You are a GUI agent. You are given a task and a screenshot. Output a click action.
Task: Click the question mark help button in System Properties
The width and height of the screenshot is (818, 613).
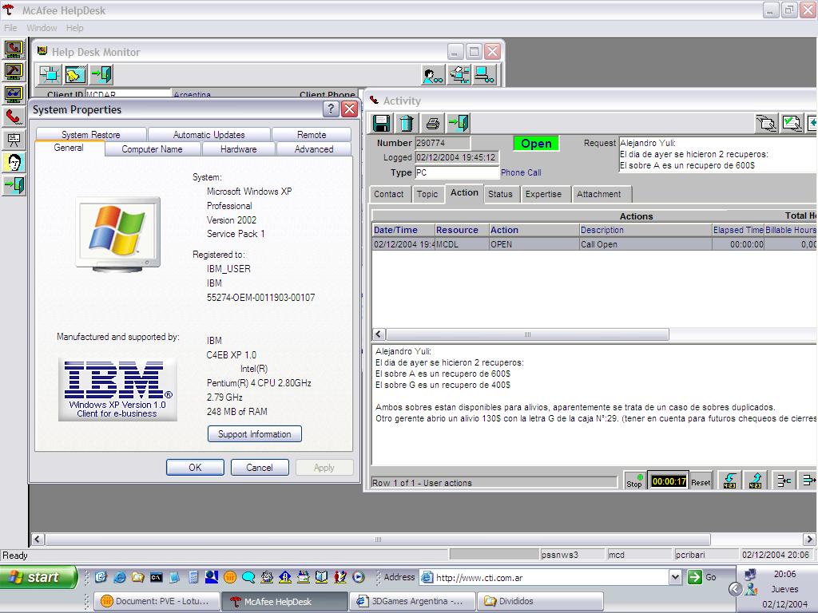pos(331,109)
